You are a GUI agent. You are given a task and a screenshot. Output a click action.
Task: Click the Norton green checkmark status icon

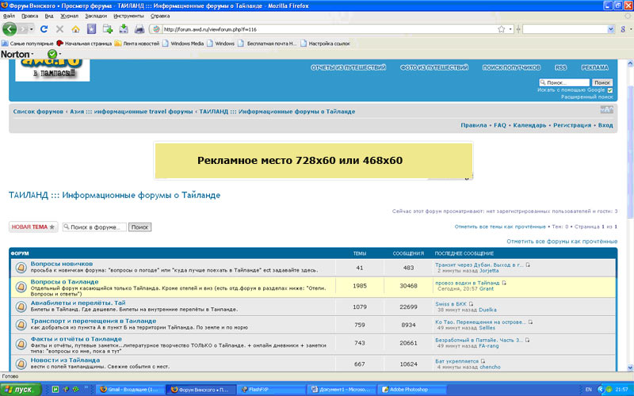point(52,54)
